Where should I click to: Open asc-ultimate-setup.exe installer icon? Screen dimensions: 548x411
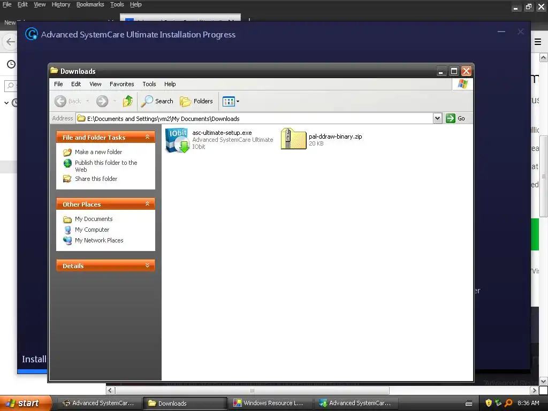178,140
